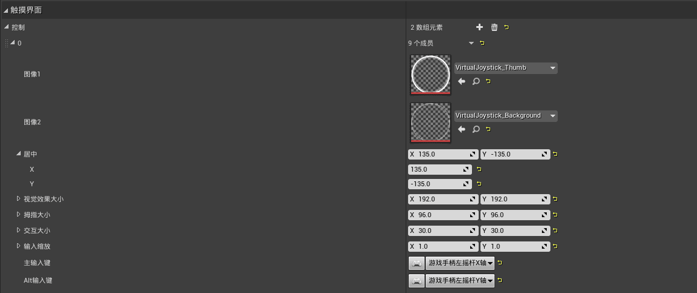Collapse the 触摸界面 section header
This screenshot has width=697, height=293.
coord(6,10)
